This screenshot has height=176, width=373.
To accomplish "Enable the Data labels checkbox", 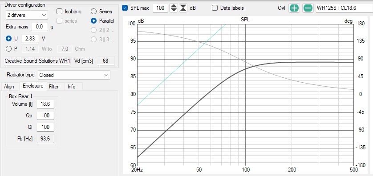I will point(215,8).
